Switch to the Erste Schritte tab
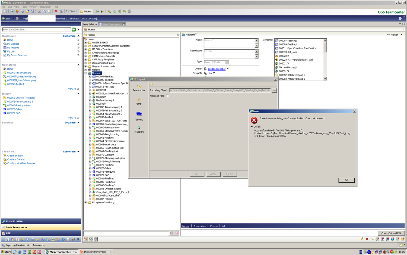 [90, 24]
